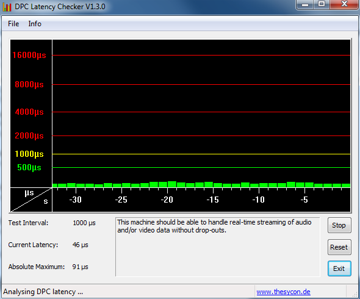Open the File menu
This screenshot has width=360, height=299.
[13, 24]
